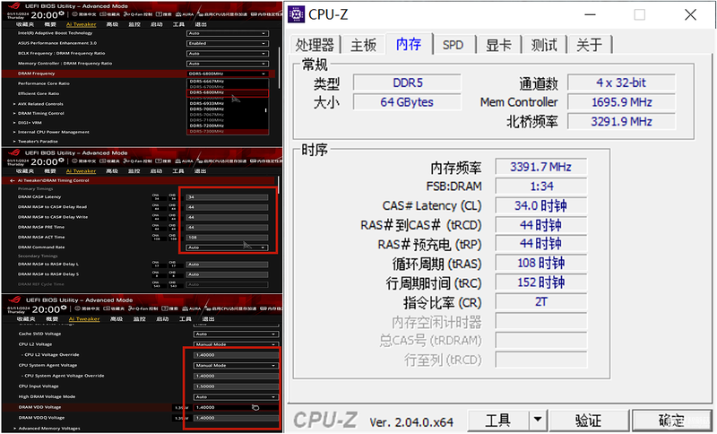Click search icon in DRAM Timing Control BIOS panel
Viewport: 717px width, 434px height.
158,161
